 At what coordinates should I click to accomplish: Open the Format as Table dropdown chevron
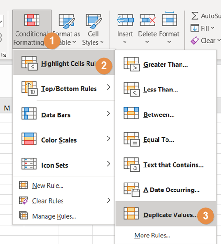74,42
